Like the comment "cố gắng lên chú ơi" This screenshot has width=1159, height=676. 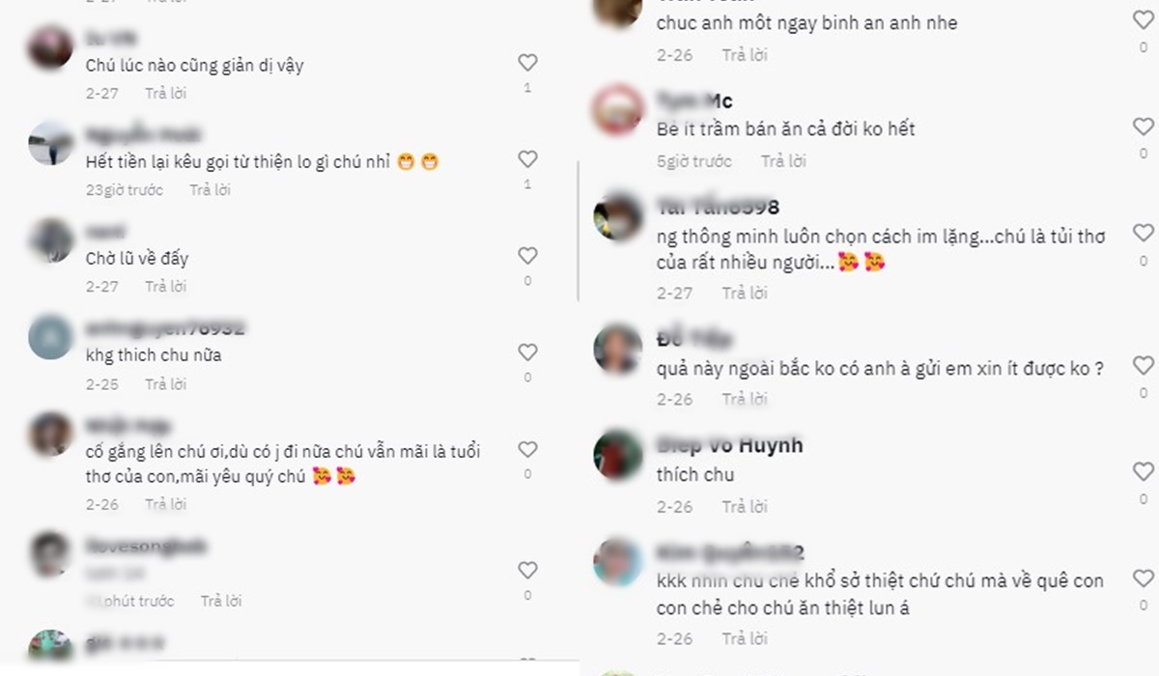(x=527, y=449)
